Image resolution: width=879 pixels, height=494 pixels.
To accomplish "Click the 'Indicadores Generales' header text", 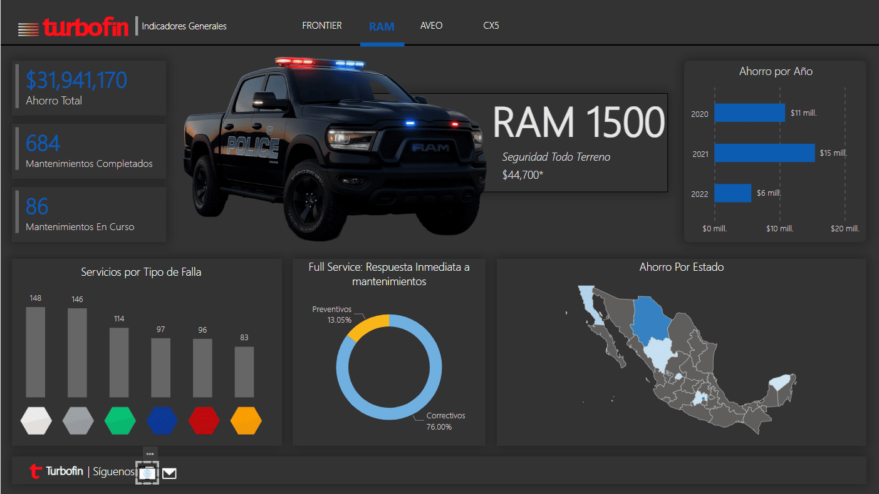I will [184, 26].
